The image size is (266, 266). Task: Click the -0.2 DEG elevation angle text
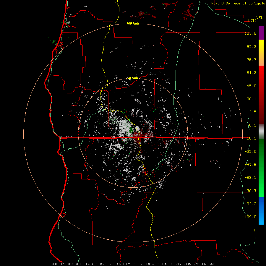click(144, 264)
